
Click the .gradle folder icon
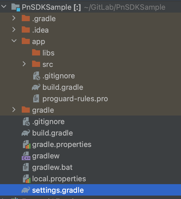coord(26,18)
